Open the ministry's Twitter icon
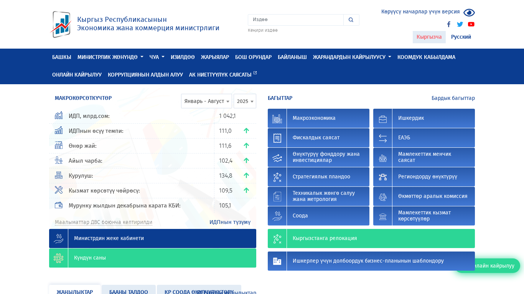 click(x=460, y=24)
